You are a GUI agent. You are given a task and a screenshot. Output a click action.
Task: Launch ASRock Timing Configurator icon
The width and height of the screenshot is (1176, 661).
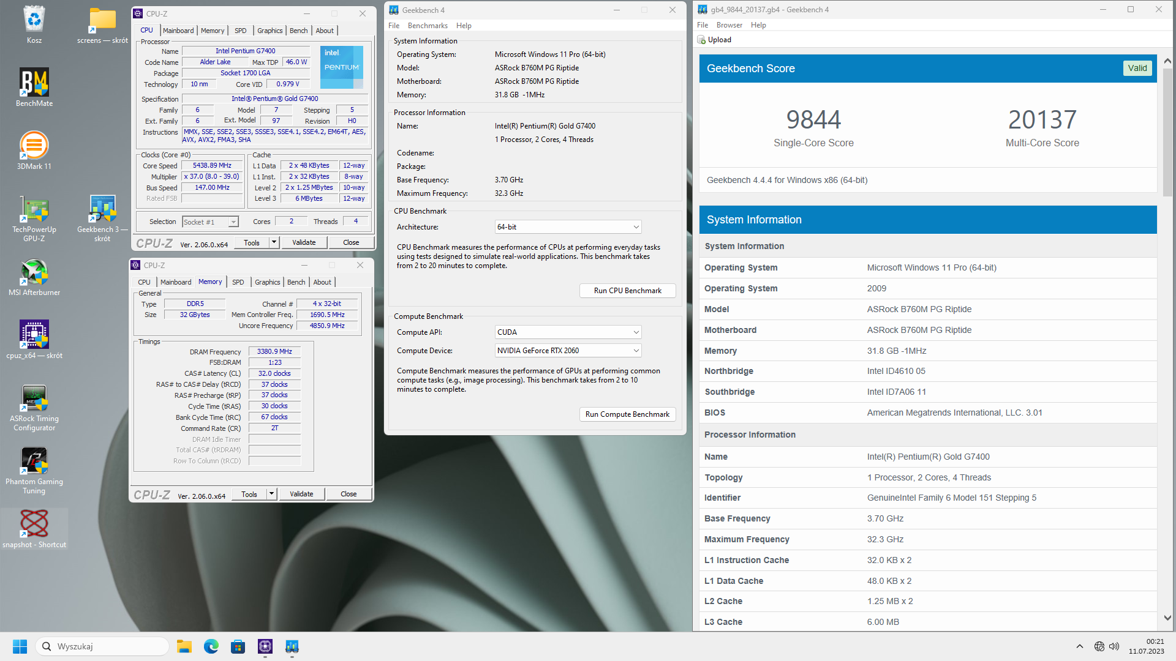(x=34, y=408)
